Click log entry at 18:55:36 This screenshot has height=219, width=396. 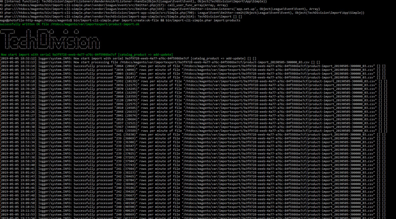click(193, 150)
